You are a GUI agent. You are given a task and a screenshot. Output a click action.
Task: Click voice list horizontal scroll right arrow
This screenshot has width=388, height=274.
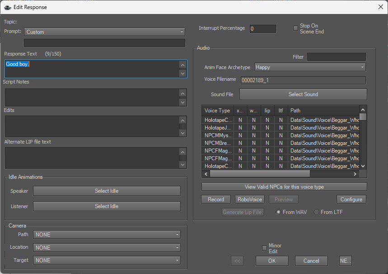pyautogui.click(x=355, y=174)
